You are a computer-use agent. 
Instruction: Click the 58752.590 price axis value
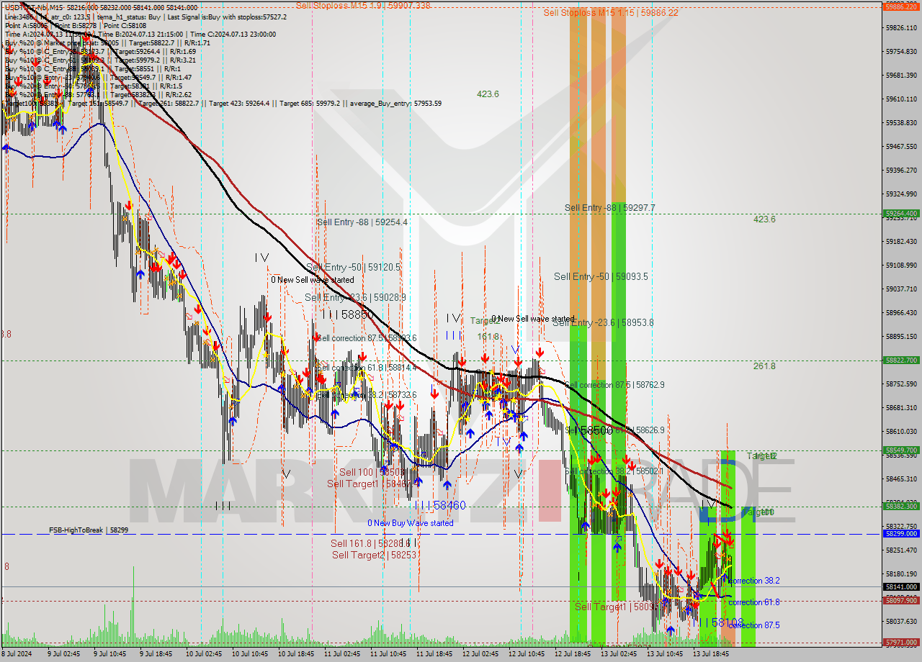tap(901, 384)
